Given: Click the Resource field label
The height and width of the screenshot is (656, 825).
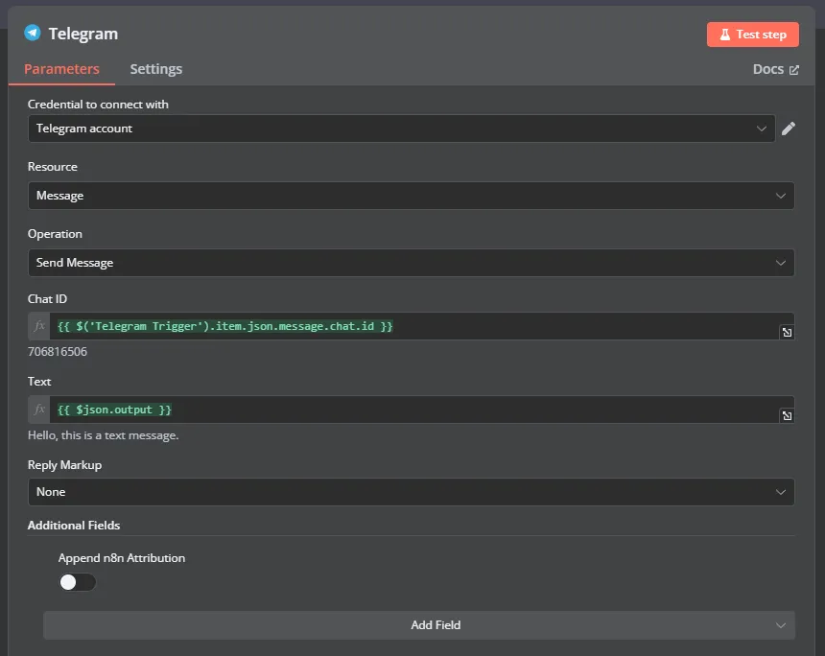Looking at the screenshot, I should pos(53,166).
